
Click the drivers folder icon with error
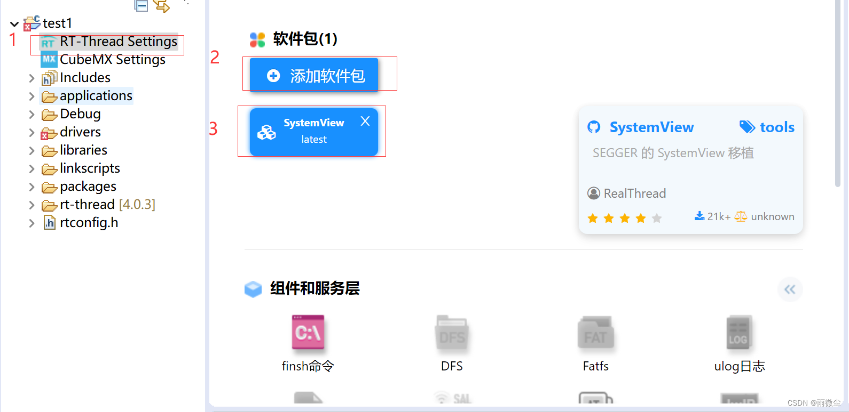49,133
